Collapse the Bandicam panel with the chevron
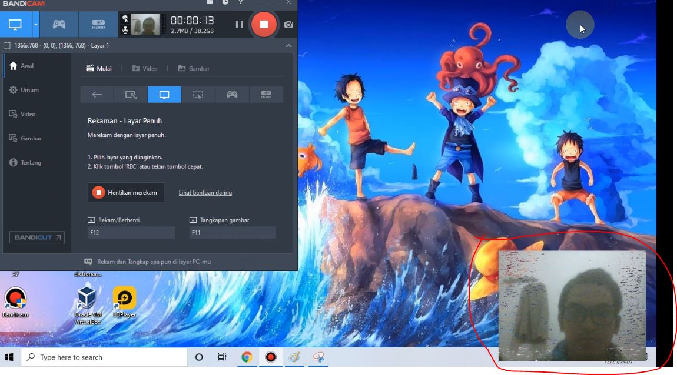The width and height of the screenshot is (677, 375). click(x=288, y=46)
